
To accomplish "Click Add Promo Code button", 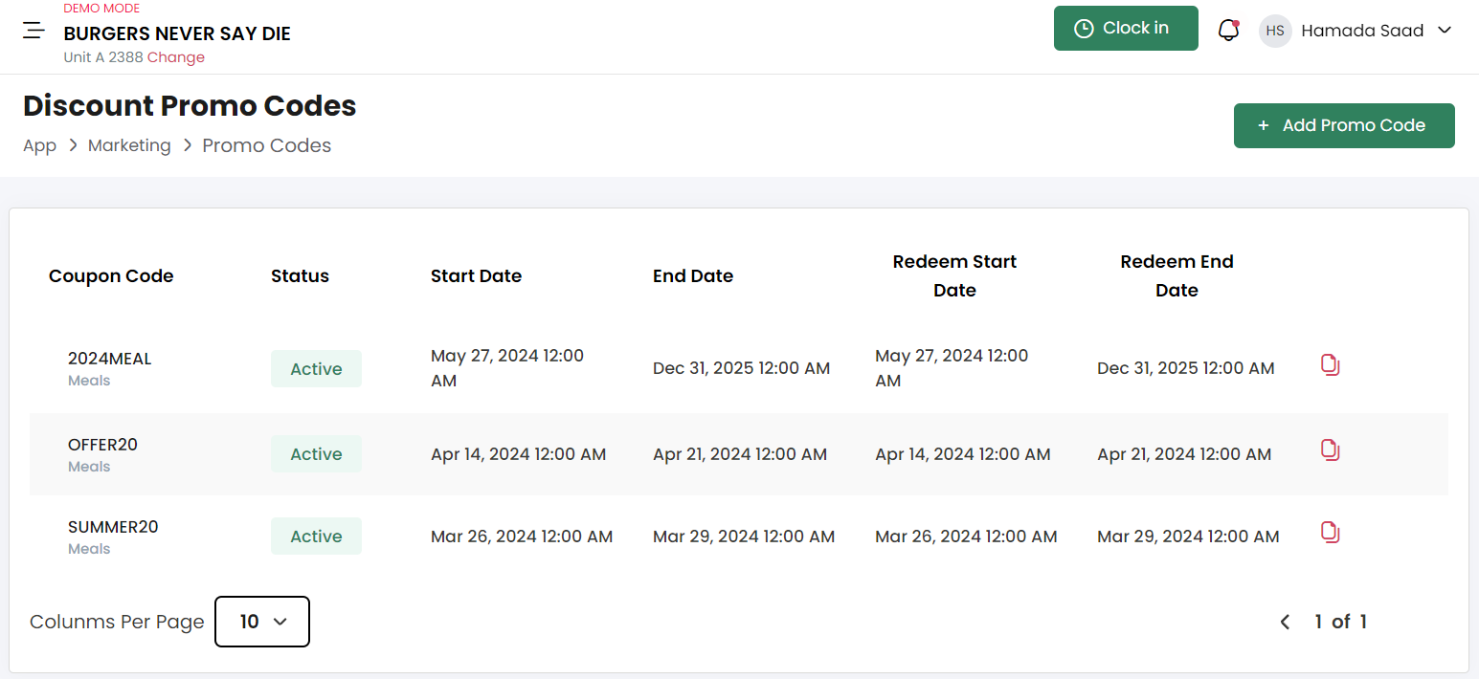I will click(1344, 125).
